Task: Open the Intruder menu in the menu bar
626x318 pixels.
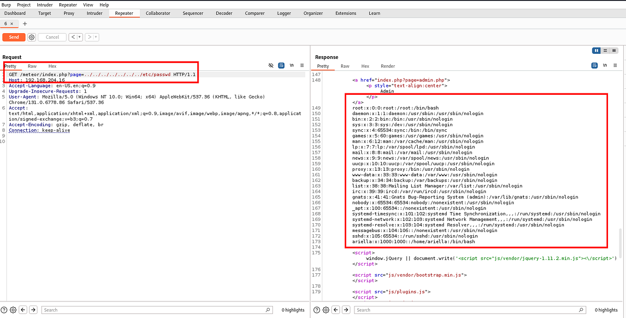Action: pyautogui.click(x=45, y=5)
